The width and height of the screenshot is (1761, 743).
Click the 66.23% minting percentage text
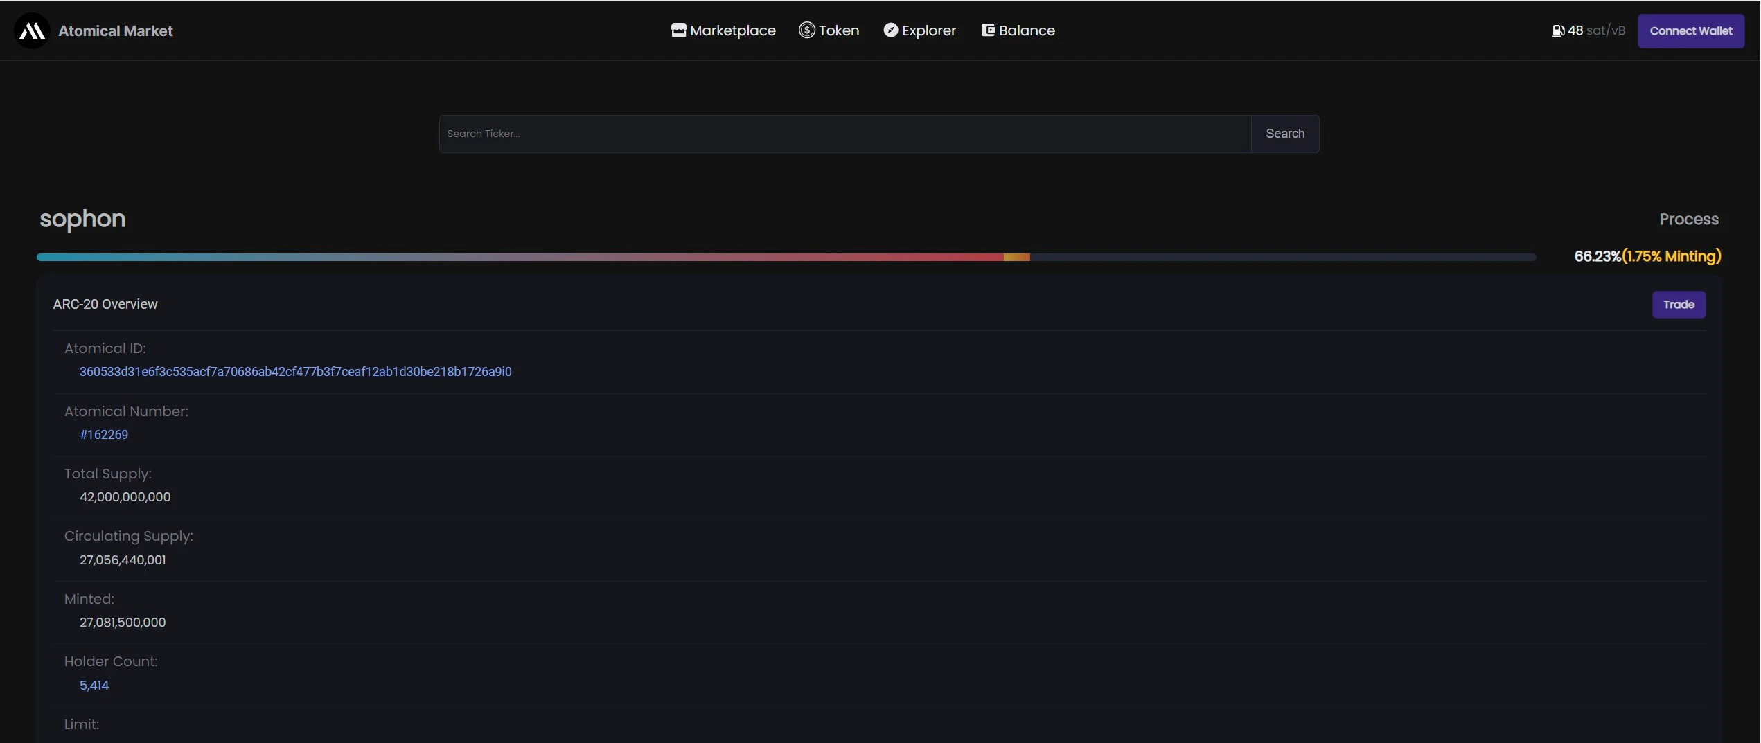click(x=1597, y=256)
